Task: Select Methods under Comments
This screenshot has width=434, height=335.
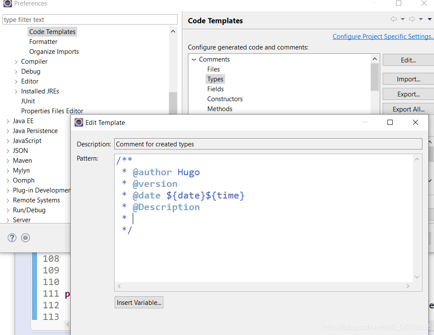Action: pos(220,109)
